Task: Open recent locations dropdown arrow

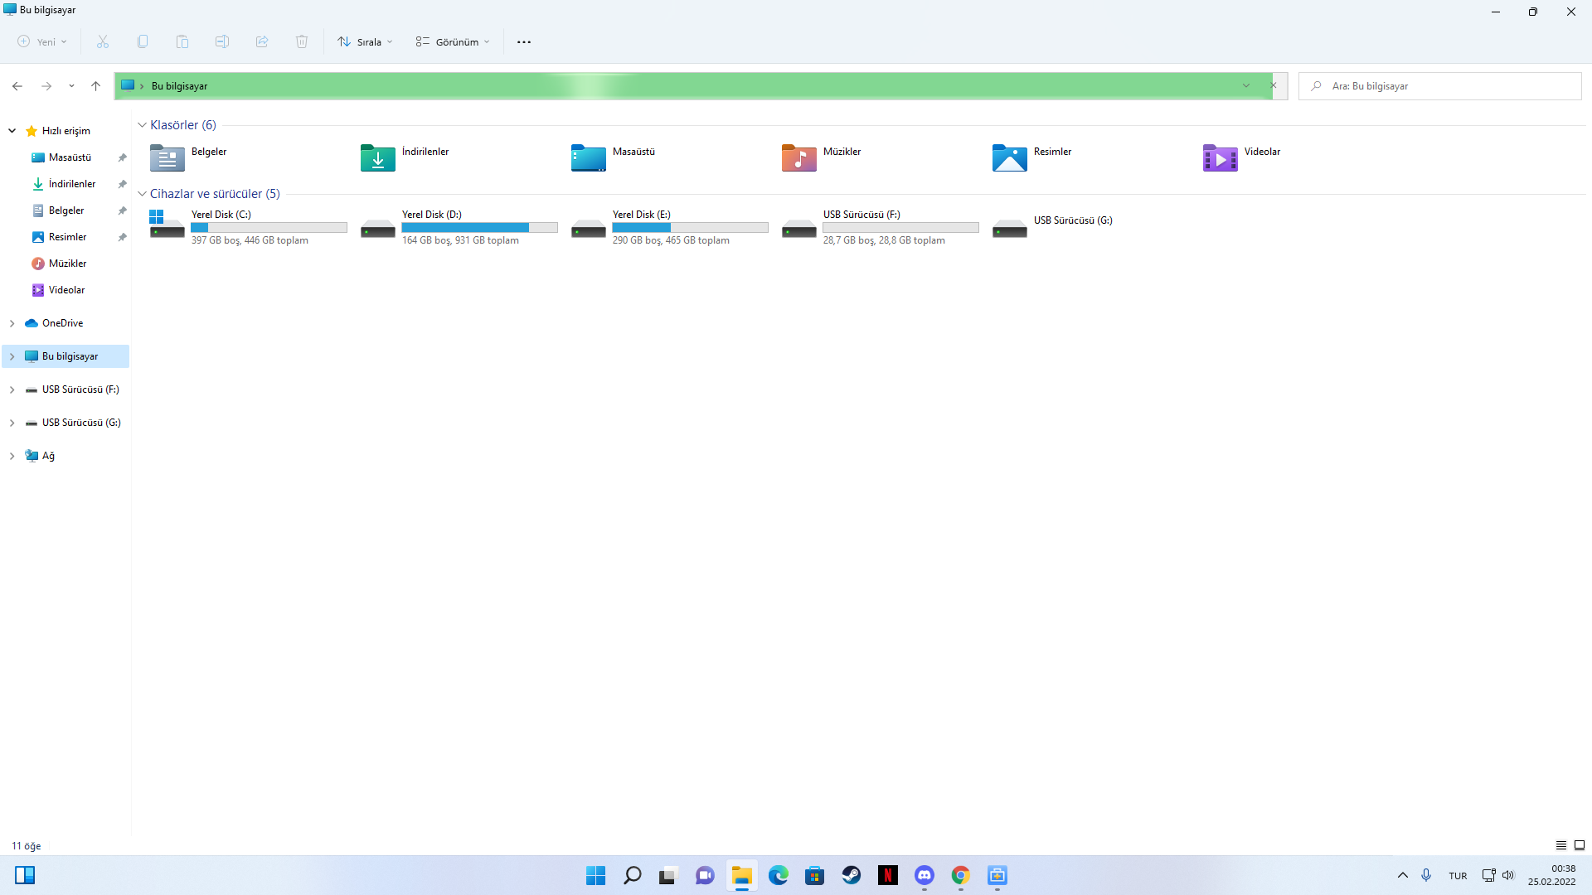Action: [71, 86]
